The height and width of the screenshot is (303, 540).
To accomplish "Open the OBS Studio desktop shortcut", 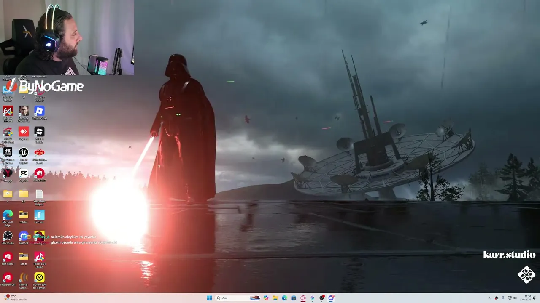I will 8,237.
